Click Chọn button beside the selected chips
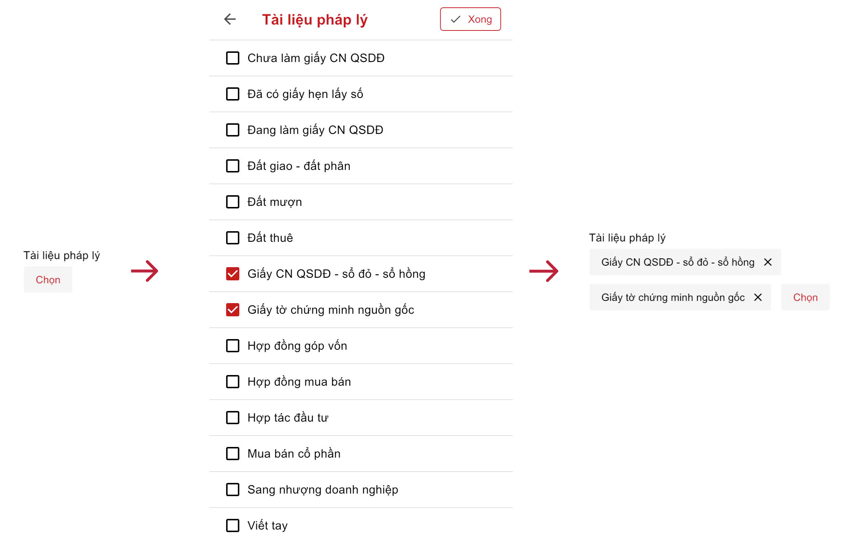 [805, 297]
